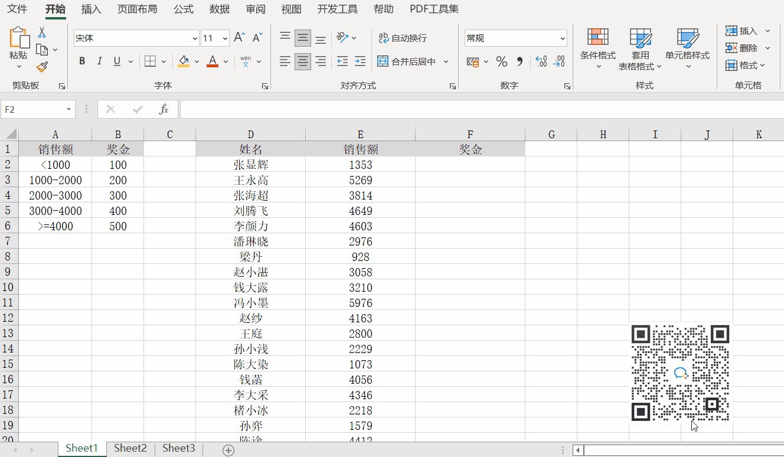Toggle underline formatting
The height and width of the screenshot is (457, 784).
pos(117,61)
